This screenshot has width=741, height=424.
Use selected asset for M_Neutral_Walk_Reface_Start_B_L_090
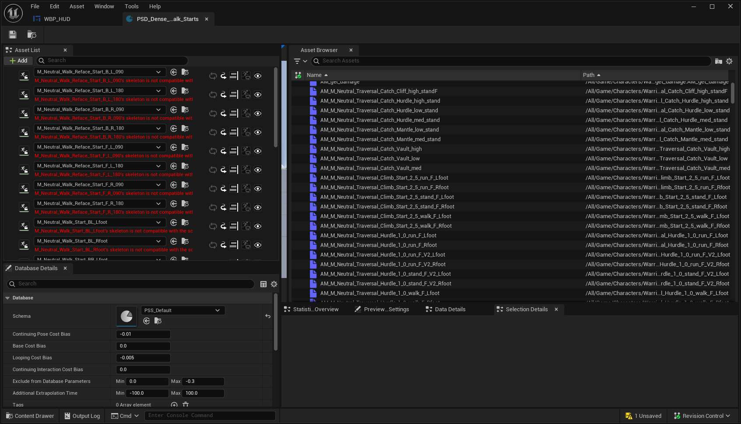coord(174,72)
